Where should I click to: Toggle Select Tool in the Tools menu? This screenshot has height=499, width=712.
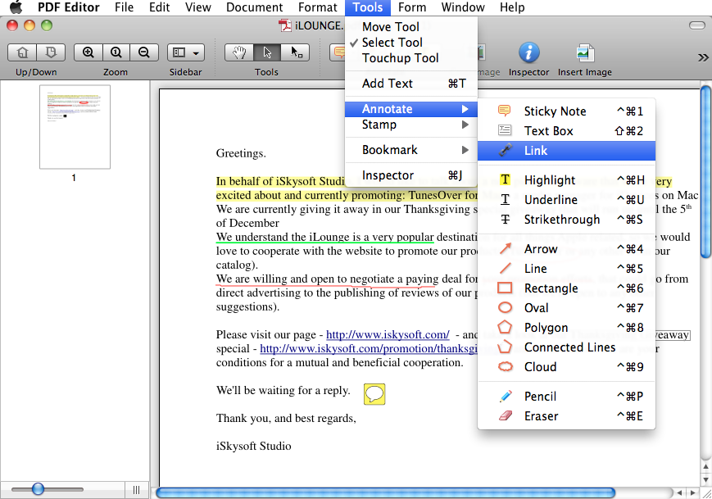coord(392,43)
